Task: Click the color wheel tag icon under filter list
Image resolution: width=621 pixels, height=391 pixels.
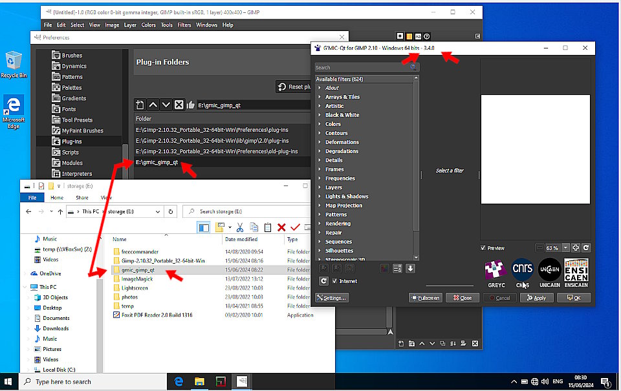Action: pyautogui.click(x=384, y=268)
